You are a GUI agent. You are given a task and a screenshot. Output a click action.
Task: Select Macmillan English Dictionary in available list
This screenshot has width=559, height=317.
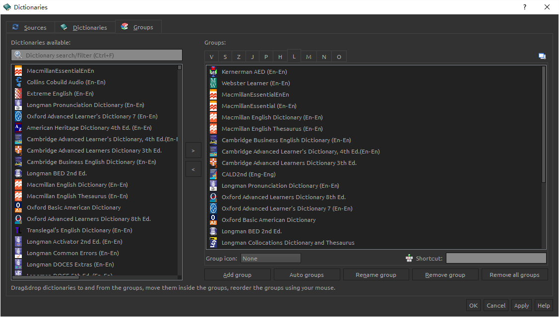95,185
